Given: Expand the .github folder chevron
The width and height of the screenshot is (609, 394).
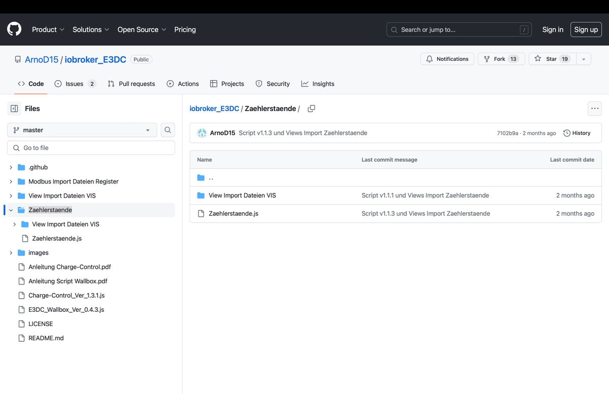Looking at the screenshot, I should [11, 167].
